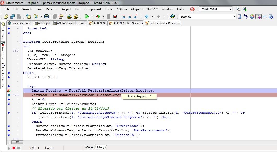
Task: Open the Project menu
Action: (66, 9)
